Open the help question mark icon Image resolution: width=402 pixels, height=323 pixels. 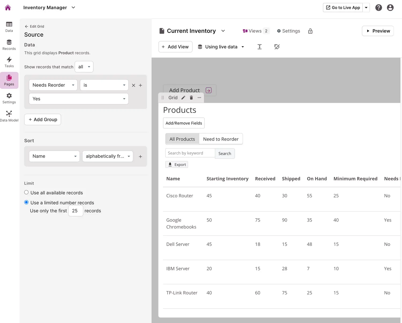click(x=378, y=7)
